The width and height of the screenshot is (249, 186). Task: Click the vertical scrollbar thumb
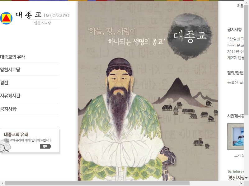click(x=246, y=60)
